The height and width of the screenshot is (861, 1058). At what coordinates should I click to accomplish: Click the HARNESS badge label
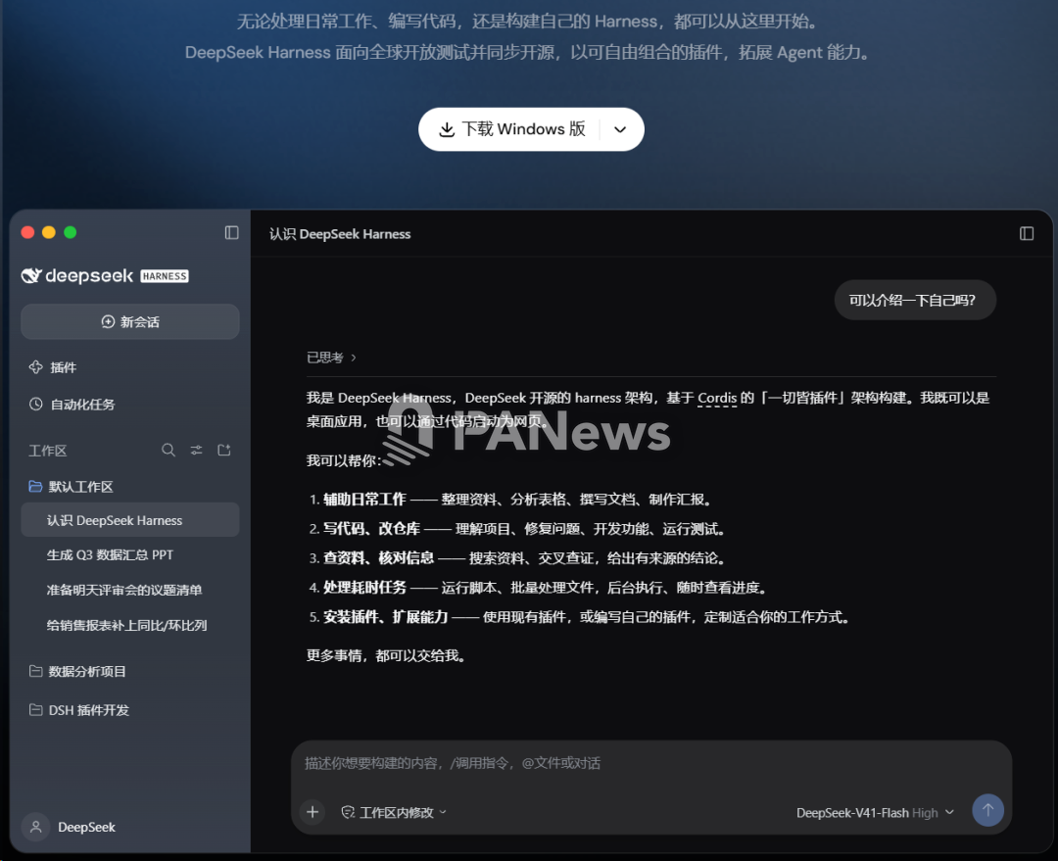[x=165, y=276]
